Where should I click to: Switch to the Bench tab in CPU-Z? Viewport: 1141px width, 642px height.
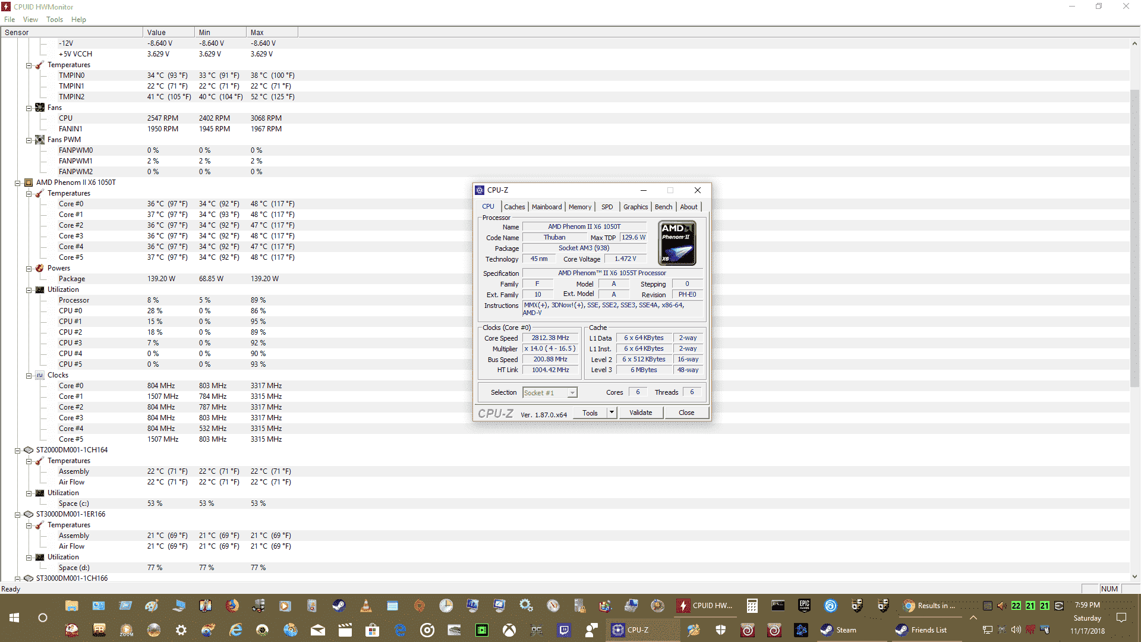[x=663, y=207]
